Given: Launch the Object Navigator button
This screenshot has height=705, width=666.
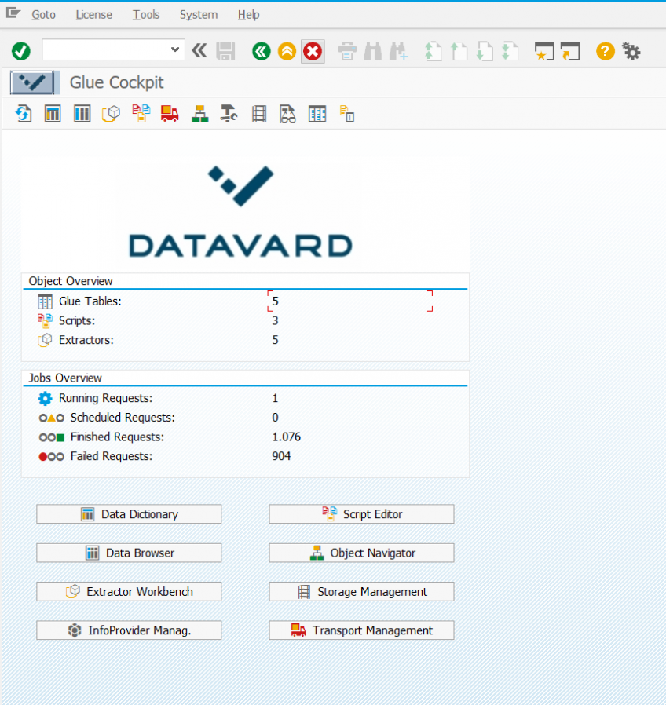Looking at the screenshot, I should coord(361,553).
